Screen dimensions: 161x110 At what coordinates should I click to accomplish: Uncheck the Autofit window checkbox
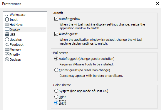coord(56,19)
